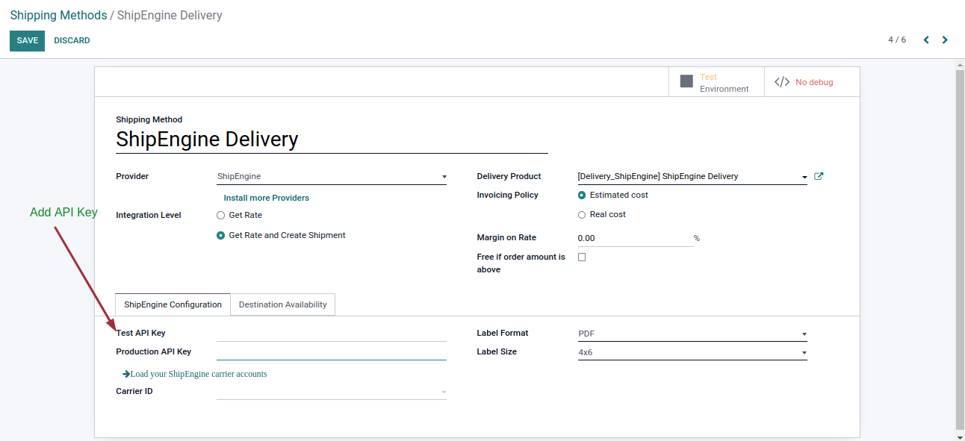Go to previous record arrow
The width and height of the screenshot is (965, 441).
tap(926, 40)
